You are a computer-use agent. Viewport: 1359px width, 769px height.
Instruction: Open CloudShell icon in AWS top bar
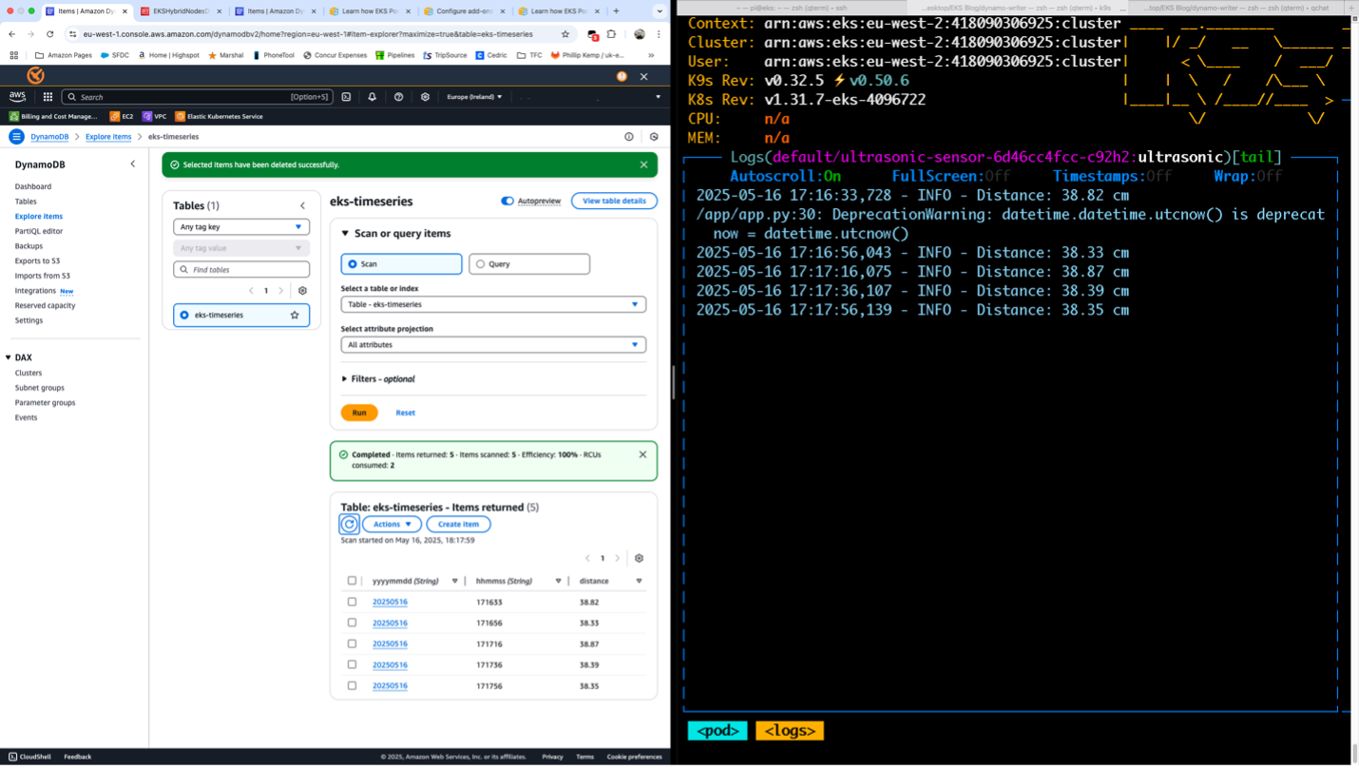[346, 97]
